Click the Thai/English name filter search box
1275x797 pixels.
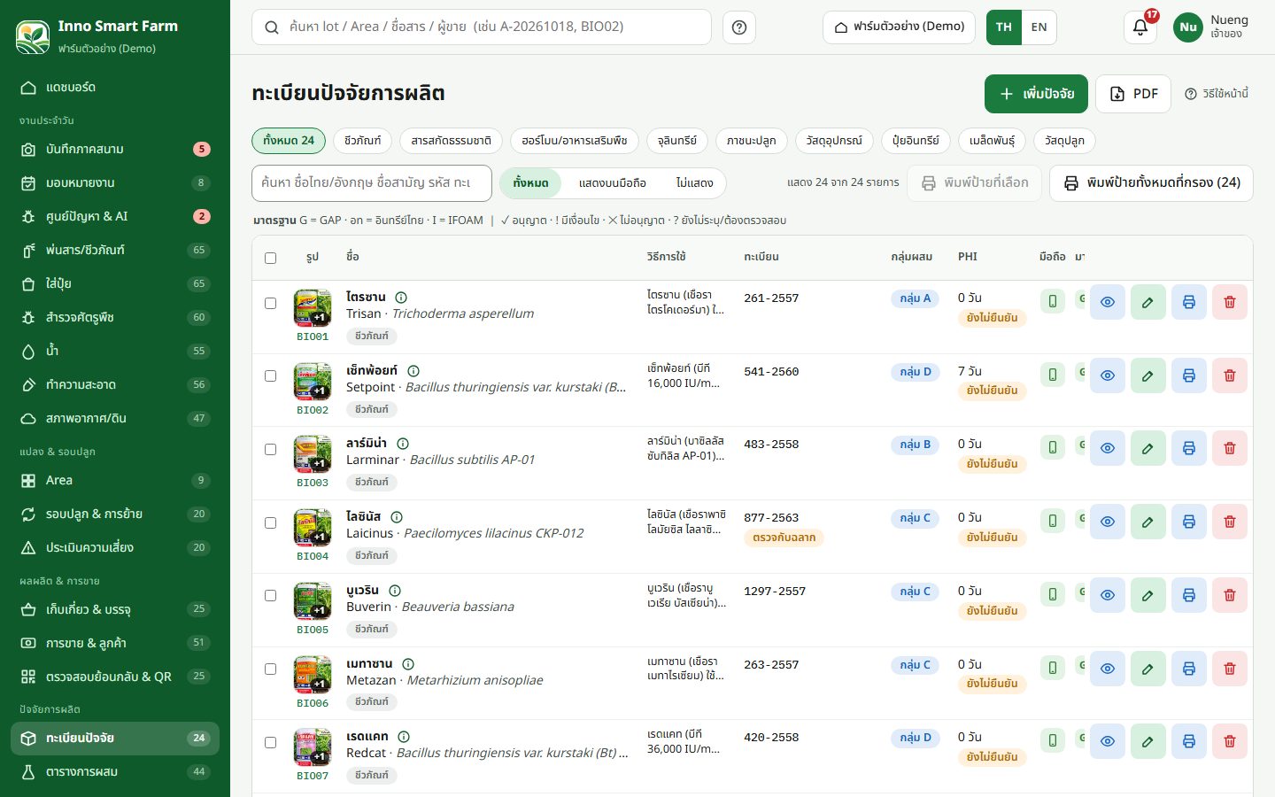coord(372,183)
